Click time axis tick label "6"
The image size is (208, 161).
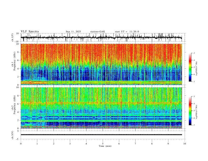[119, 144]
